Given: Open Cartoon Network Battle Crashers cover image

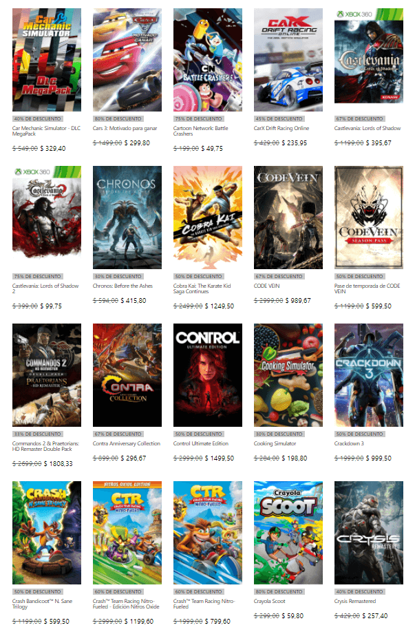Looking at the screenshot, I should pyautogui.click(x=208, y=60).
